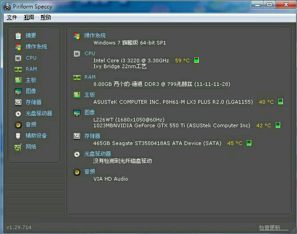Click the 40 °C motherboard temperature value

coord(266,102)
